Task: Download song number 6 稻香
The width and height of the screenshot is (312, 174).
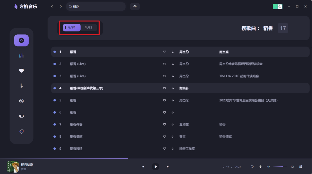Action: 173,112
